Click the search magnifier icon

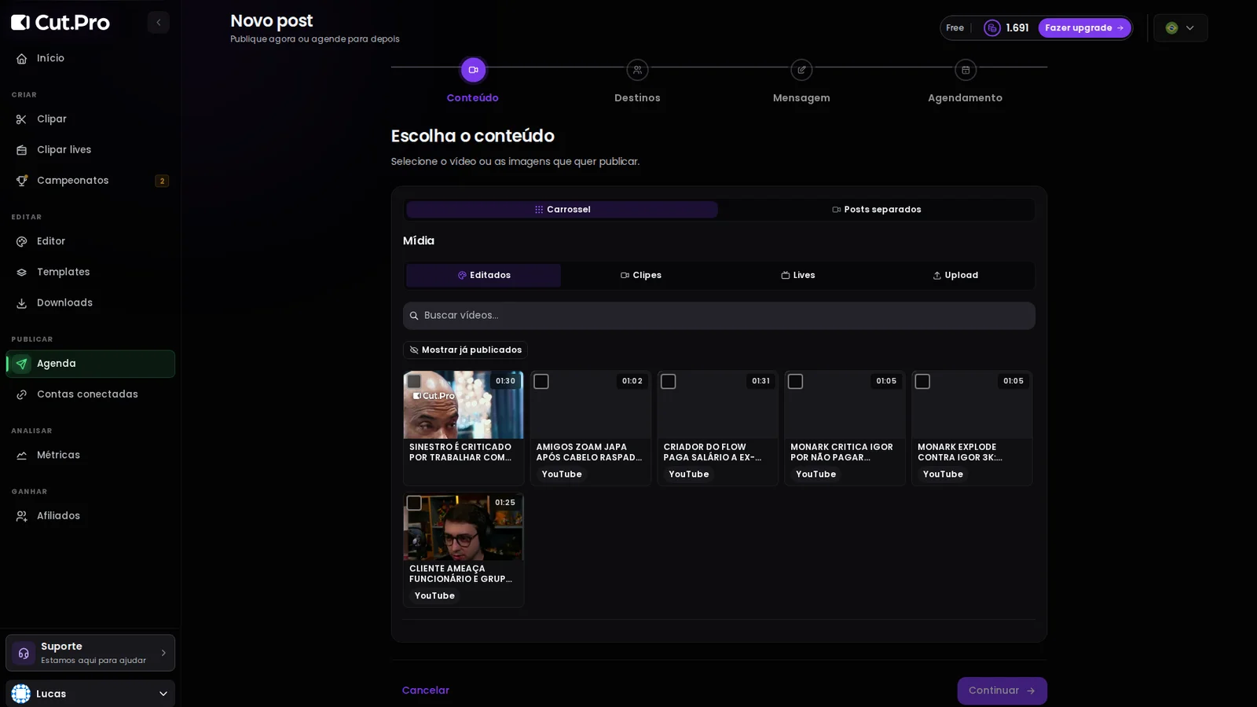point(414,316)
